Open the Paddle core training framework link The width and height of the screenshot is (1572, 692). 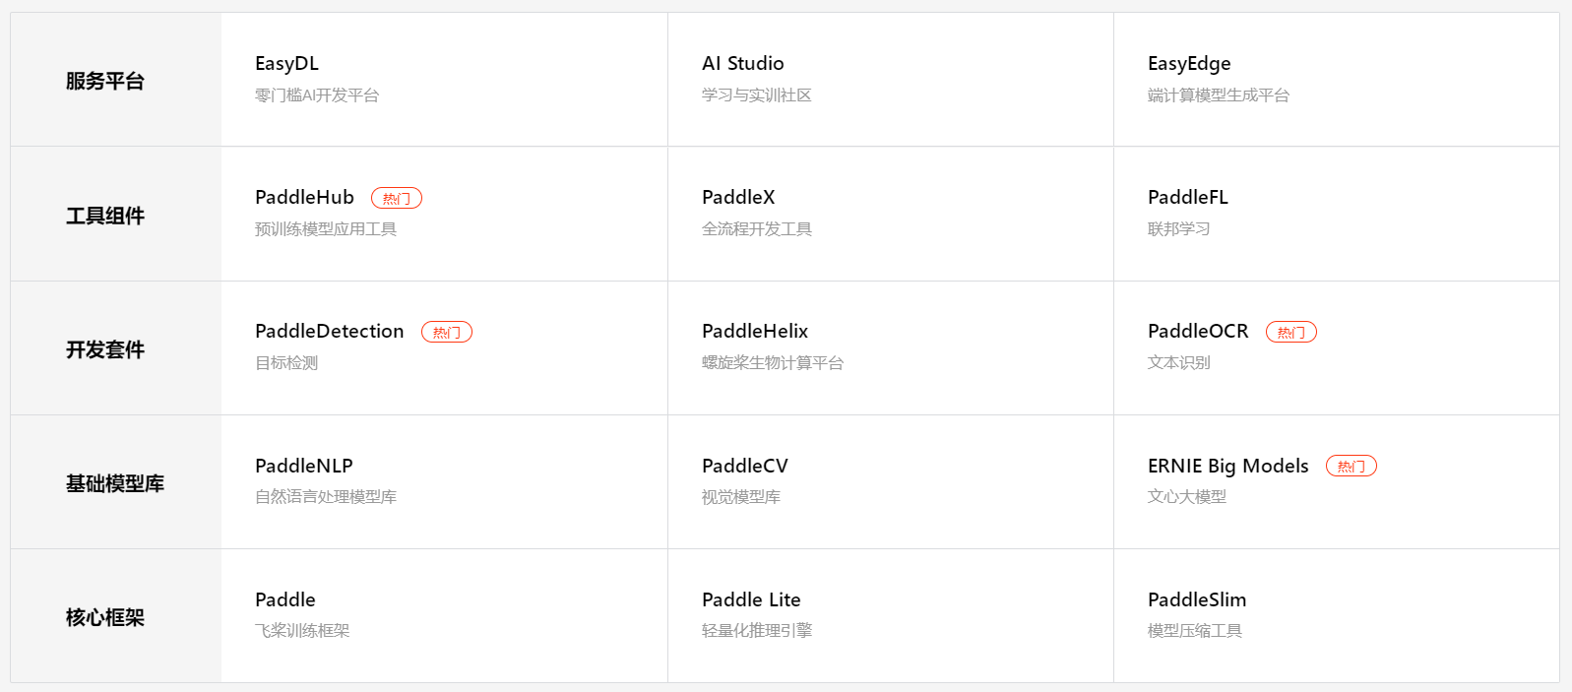click(x=285, y=598)
